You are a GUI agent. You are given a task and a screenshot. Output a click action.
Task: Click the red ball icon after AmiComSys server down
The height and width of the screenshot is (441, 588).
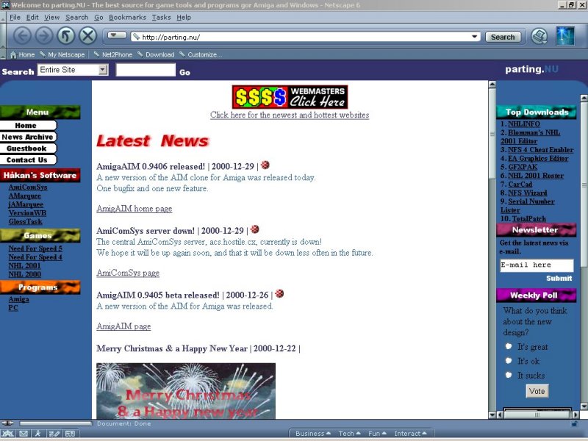coord(254,229)
